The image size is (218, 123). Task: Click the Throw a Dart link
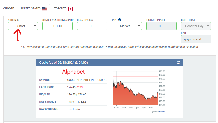(65, 20)
